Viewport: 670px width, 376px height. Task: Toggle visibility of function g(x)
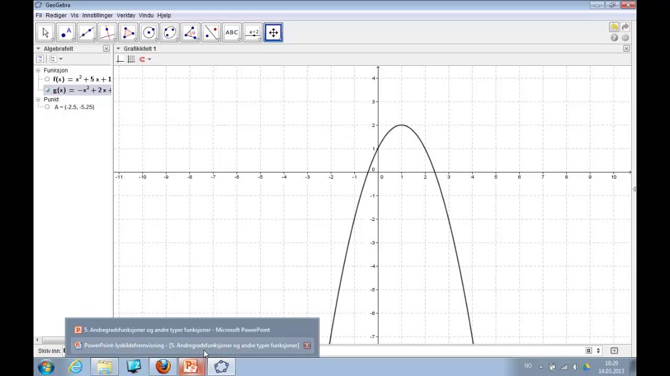[47, 90]
